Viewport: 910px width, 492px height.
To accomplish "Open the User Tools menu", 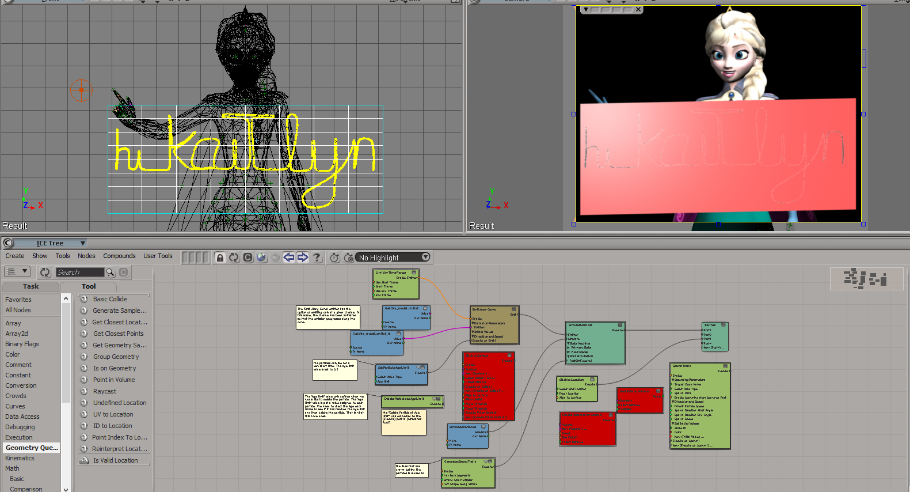I will 158,256.
